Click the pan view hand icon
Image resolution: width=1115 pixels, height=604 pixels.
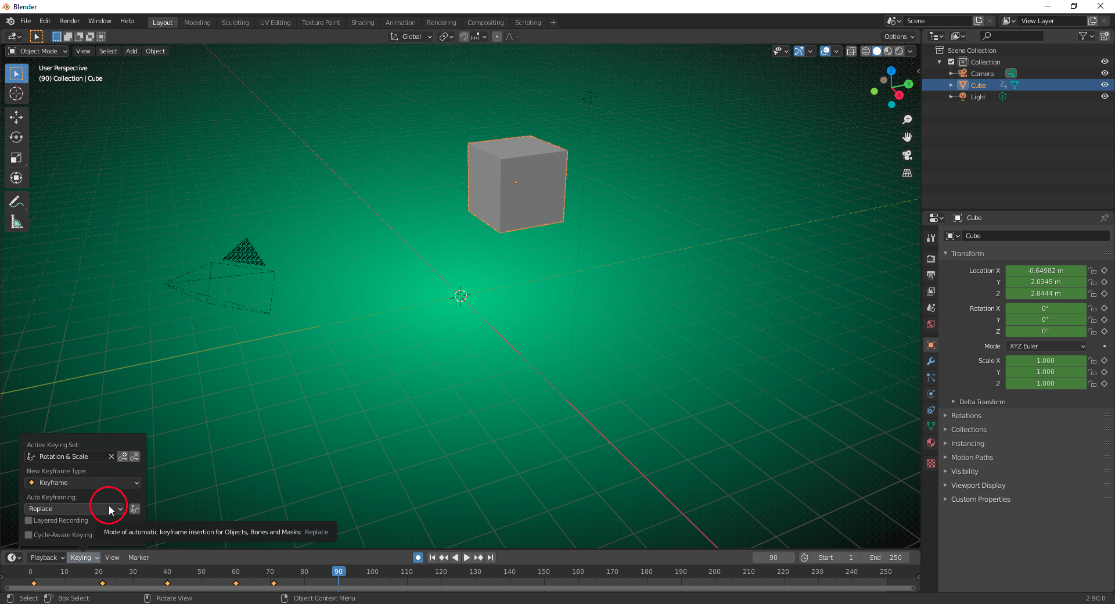click(907, 138)
